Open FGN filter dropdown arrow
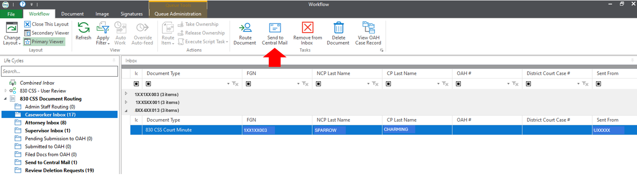 coord(299,84)
